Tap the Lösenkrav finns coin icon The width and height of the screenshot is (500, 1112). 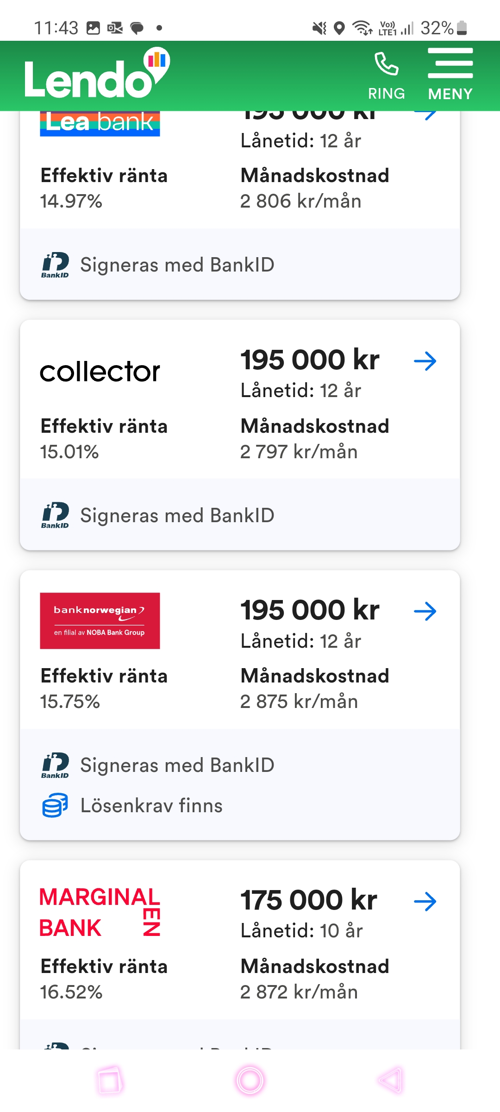pyautogui.click(x=55, y=805)
